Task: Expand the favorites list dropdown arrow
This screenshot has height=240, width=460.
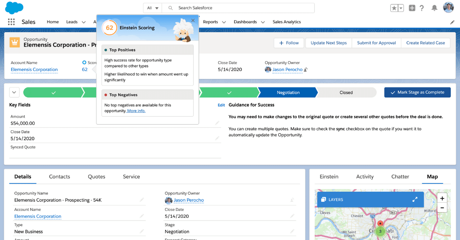Action: tap(401, 8)
